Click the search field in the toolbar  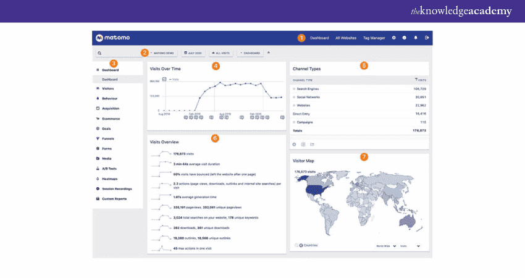117,53
